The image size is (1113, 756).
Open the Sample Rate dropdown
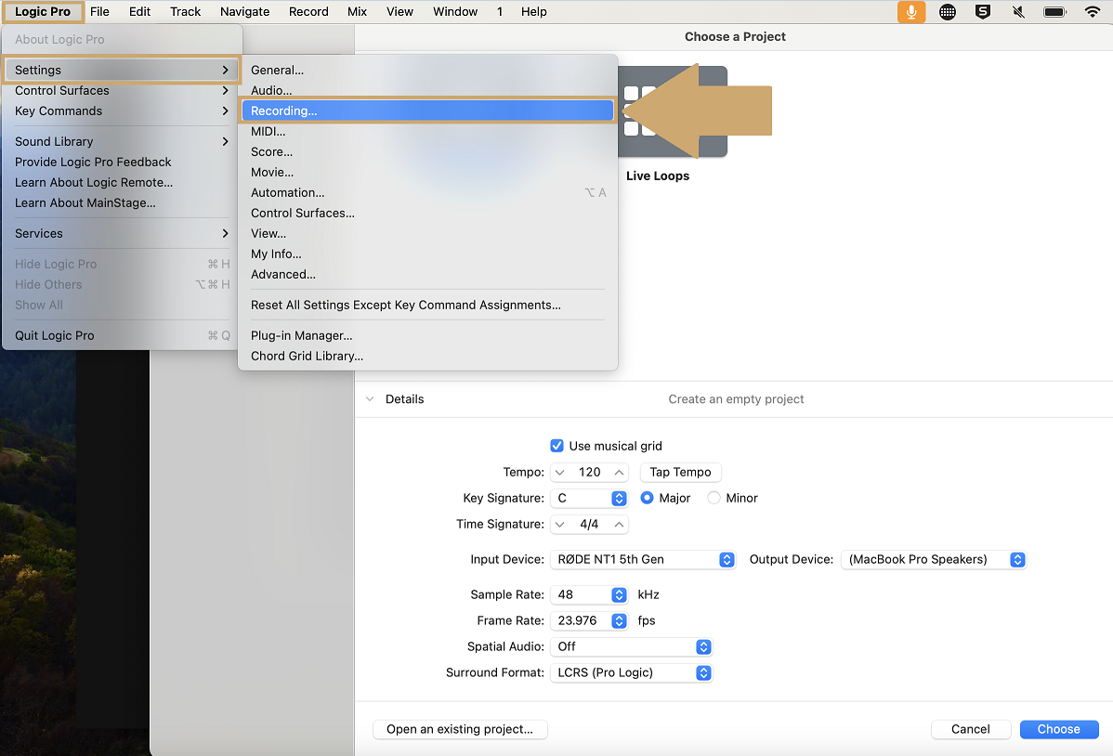589,594
